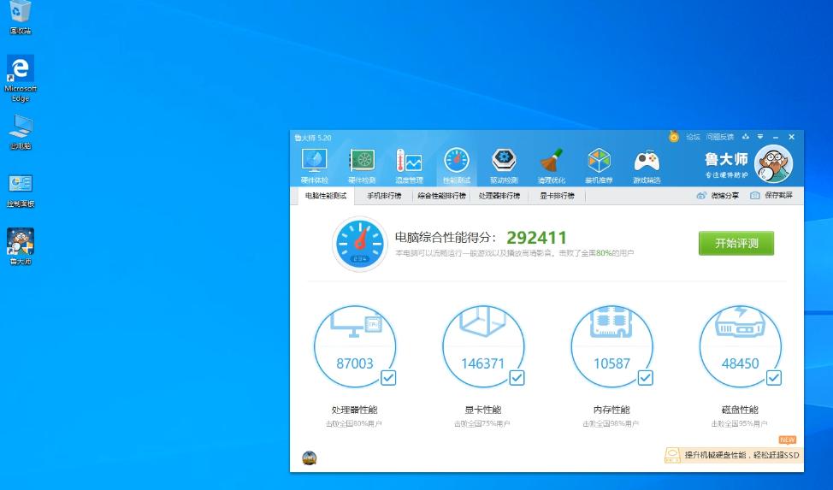This screenshot has height=490, width=833.
Task: Open 硬件检测 hardware detection module
Action: point(362,165)
